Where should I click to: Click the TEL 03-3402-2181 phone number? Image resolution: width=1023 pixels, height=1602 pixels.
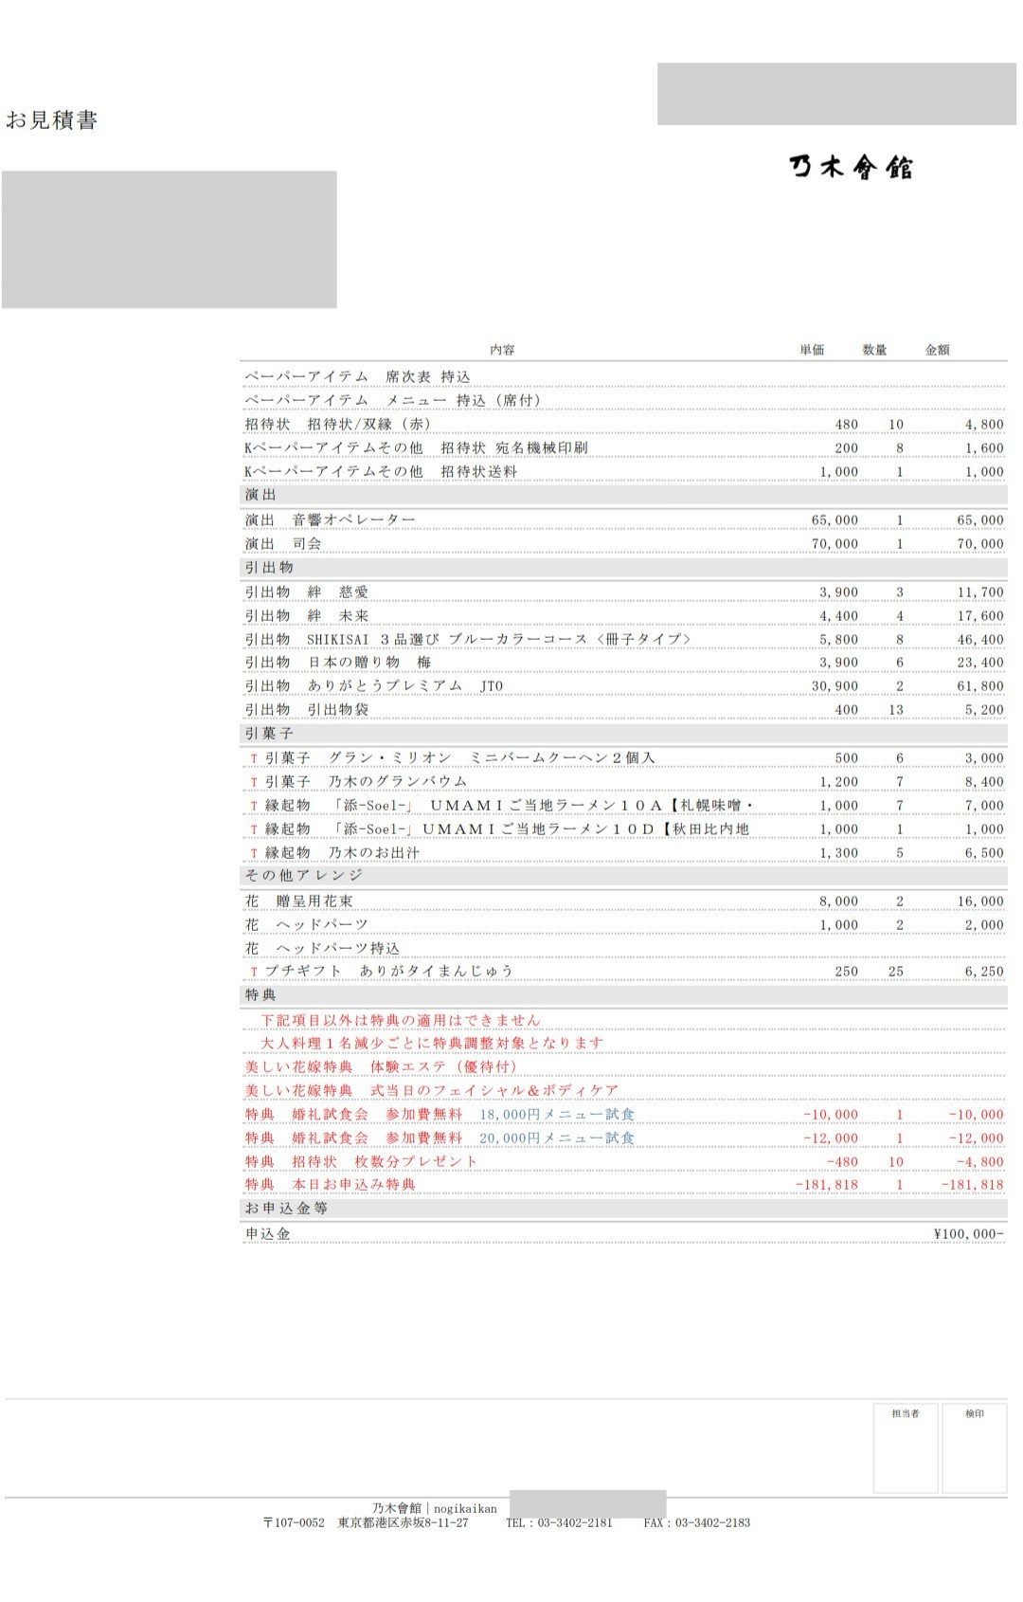coord(559,1522)
